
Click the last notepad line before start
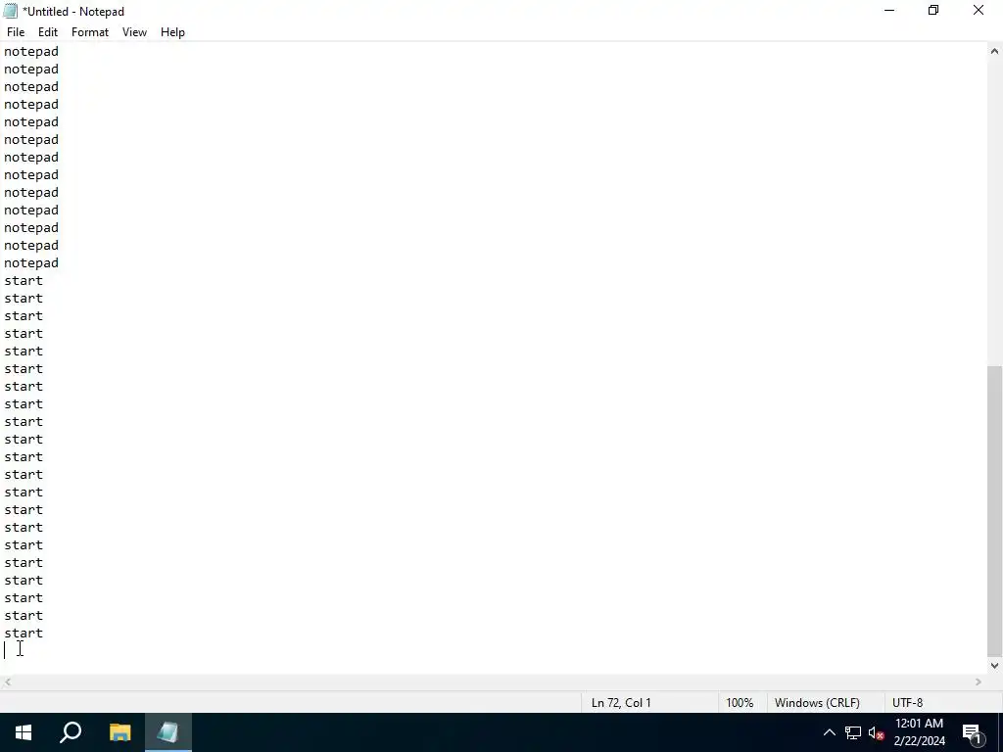(x=31, y=262)
